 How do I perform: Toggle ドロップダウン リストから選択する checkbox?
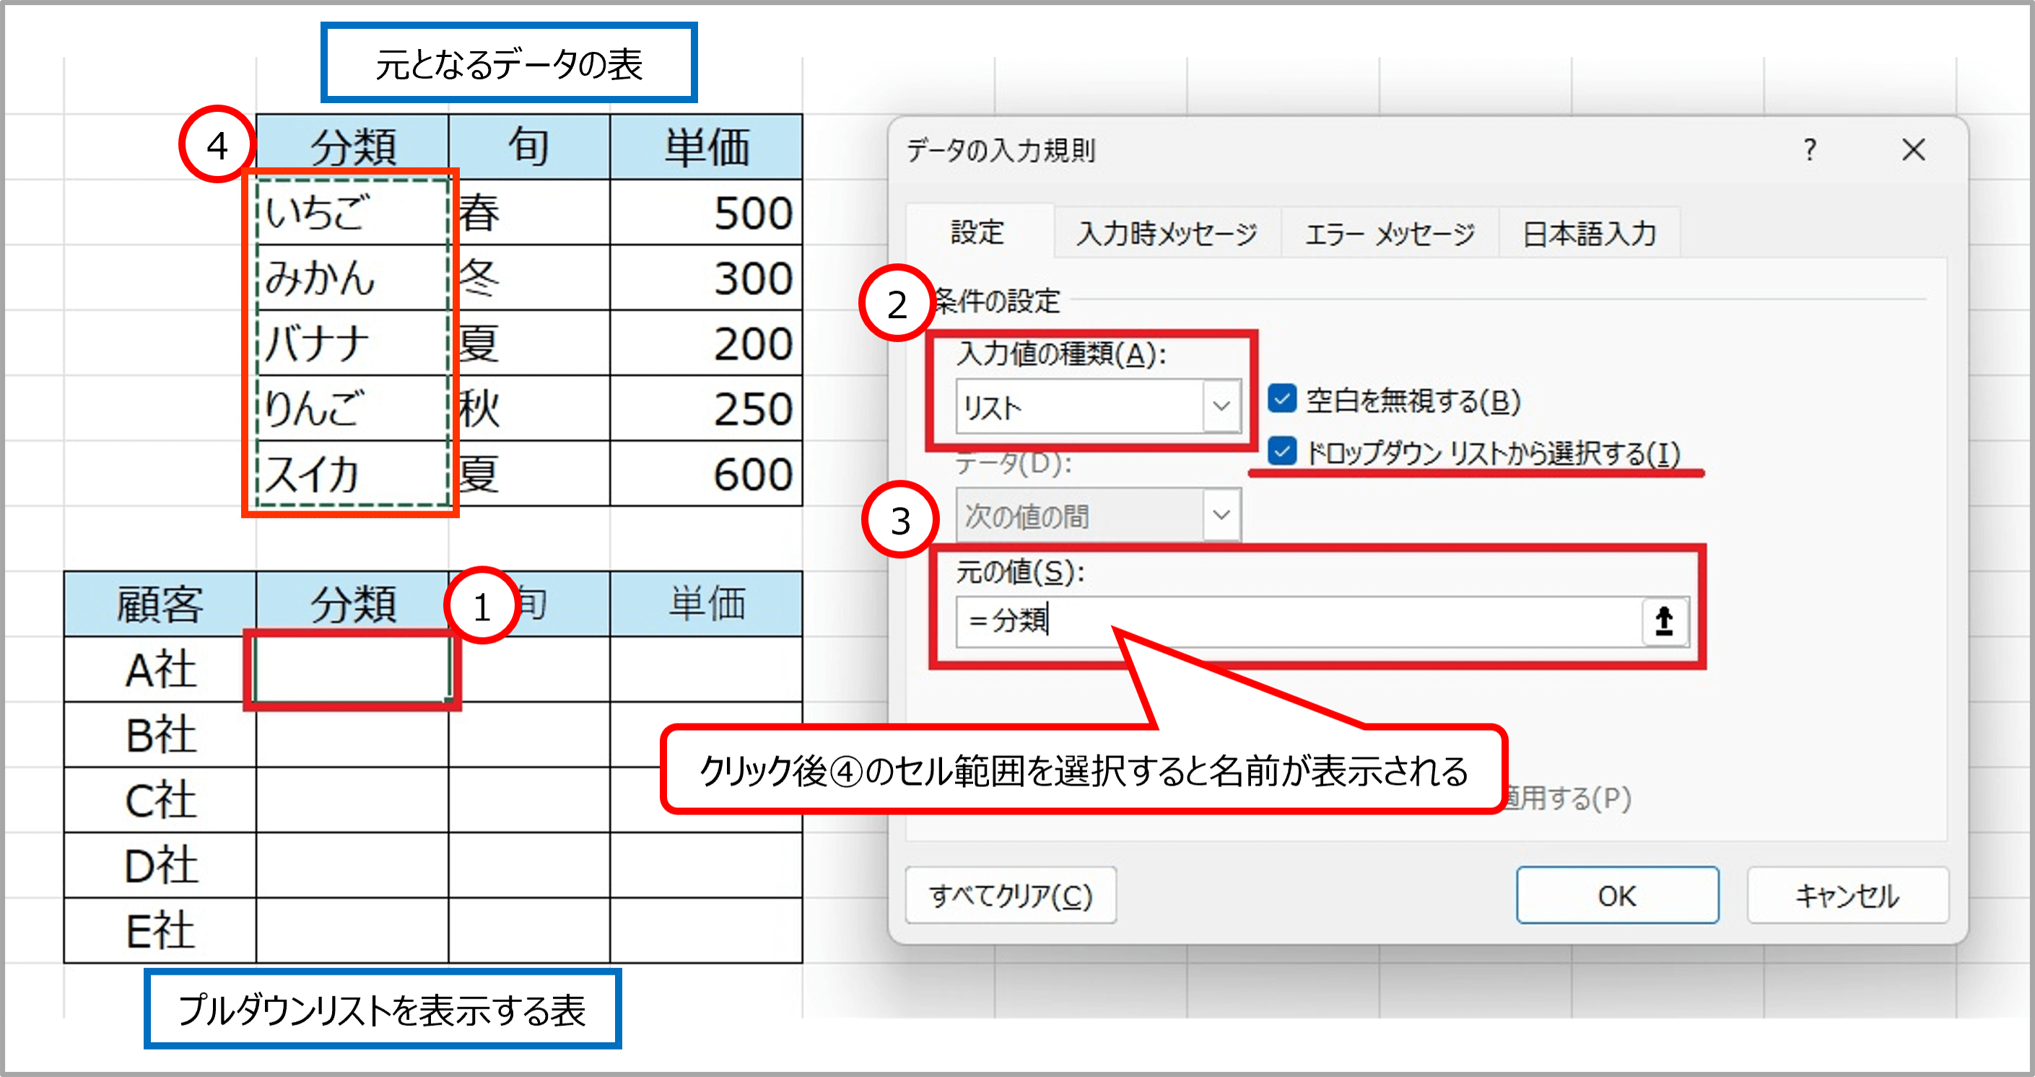[x=1281, y=452]
